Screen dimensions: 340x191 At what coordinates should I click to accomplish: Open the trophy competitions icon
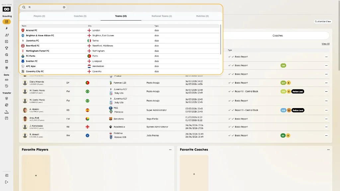7,48
